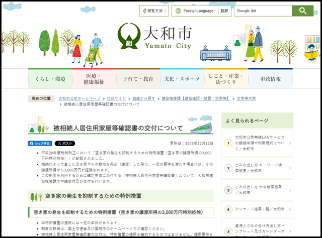The width and height of the screenshot is (322, 238).
Task: Click the chevron on the キーワード検索結果 item
Action: [290, 168]
